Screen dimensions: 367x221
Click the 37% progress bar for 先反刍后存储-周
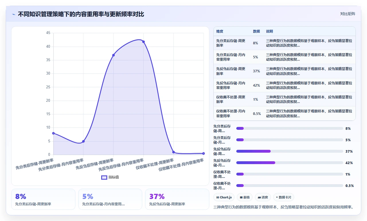[x=290, y=151]
